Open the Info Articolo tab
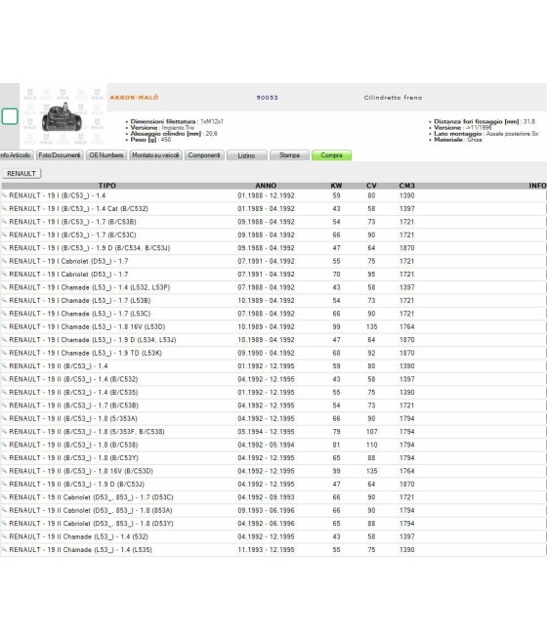 point(16,155)
